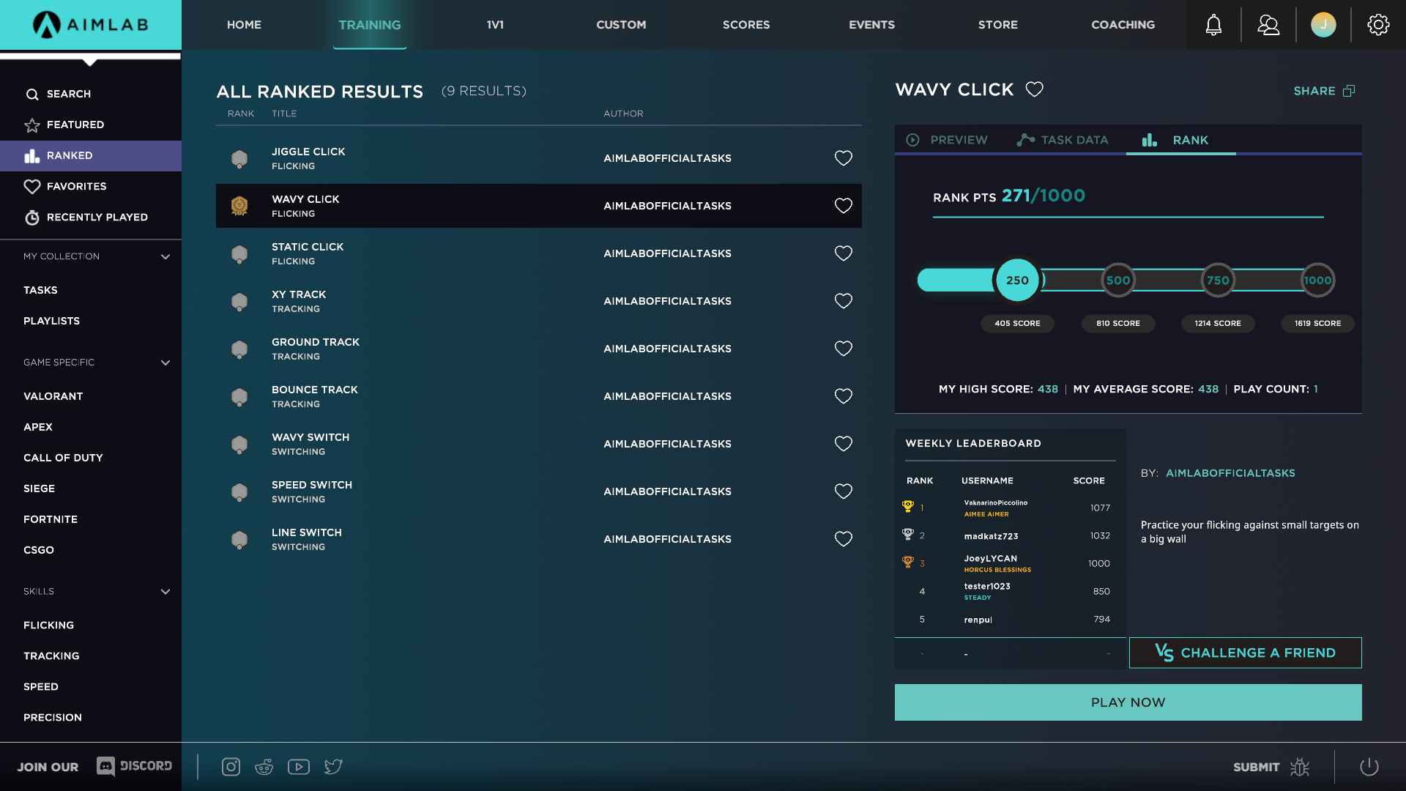The image size is (1406, 791).
Task: Go to the Home tab
Action: point(244,25)
